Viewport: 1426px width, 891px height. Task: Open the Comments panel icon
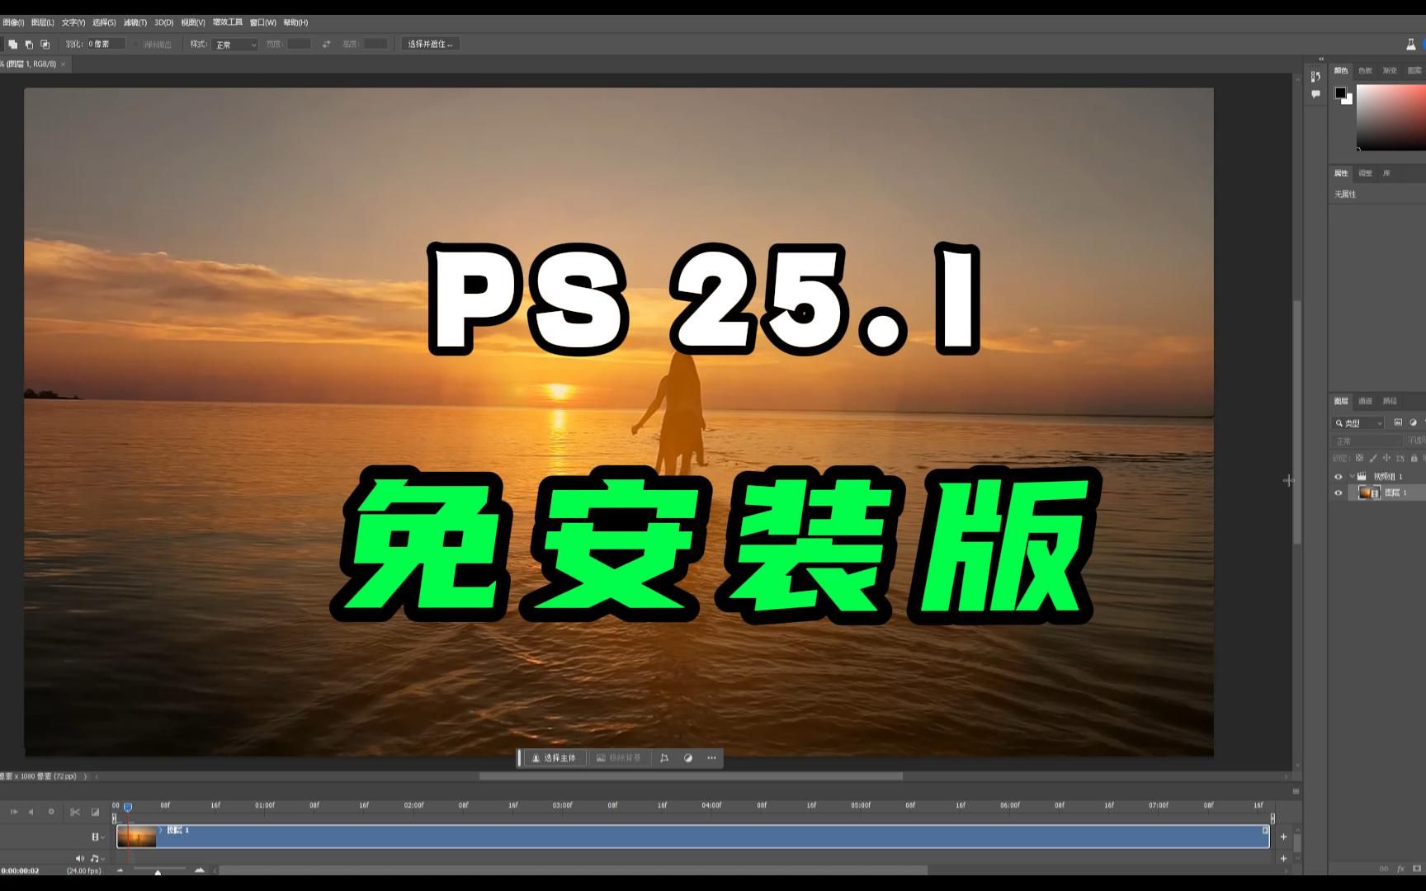click(x=1315, y=94)
